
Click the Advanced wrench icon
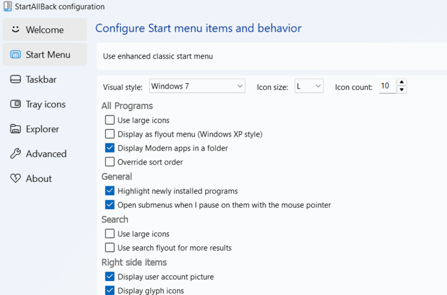[16, 153]
